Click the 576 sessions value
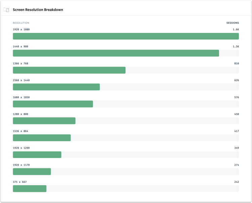 tap(237, 97)
